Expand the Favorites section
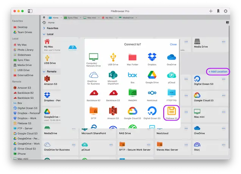The image size is (241, 174). pyautogui.click(x=44, y=28)
